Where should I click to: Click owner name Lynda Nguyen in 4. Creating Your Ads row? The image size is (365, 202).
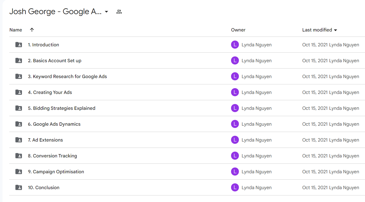[257, 92]
